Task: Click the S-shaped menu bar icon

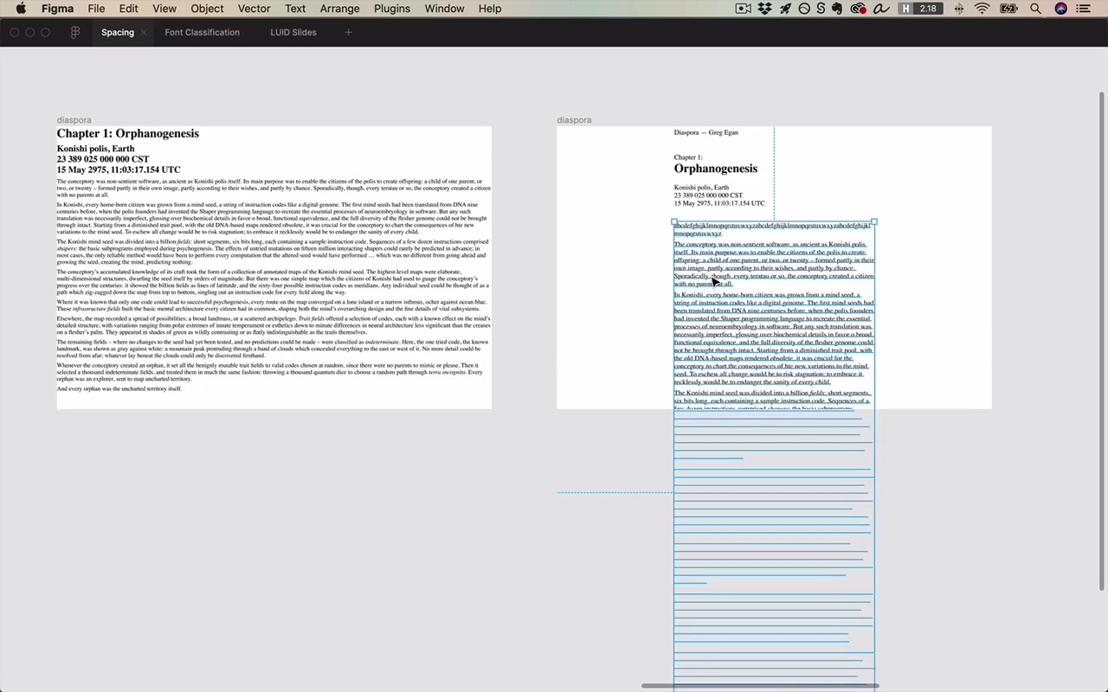Action: click(821, 9)
